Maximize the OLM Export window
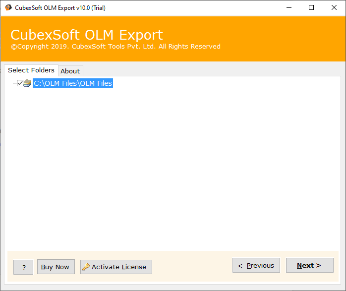Screen dimensions: 346x291 pos(311,7)
